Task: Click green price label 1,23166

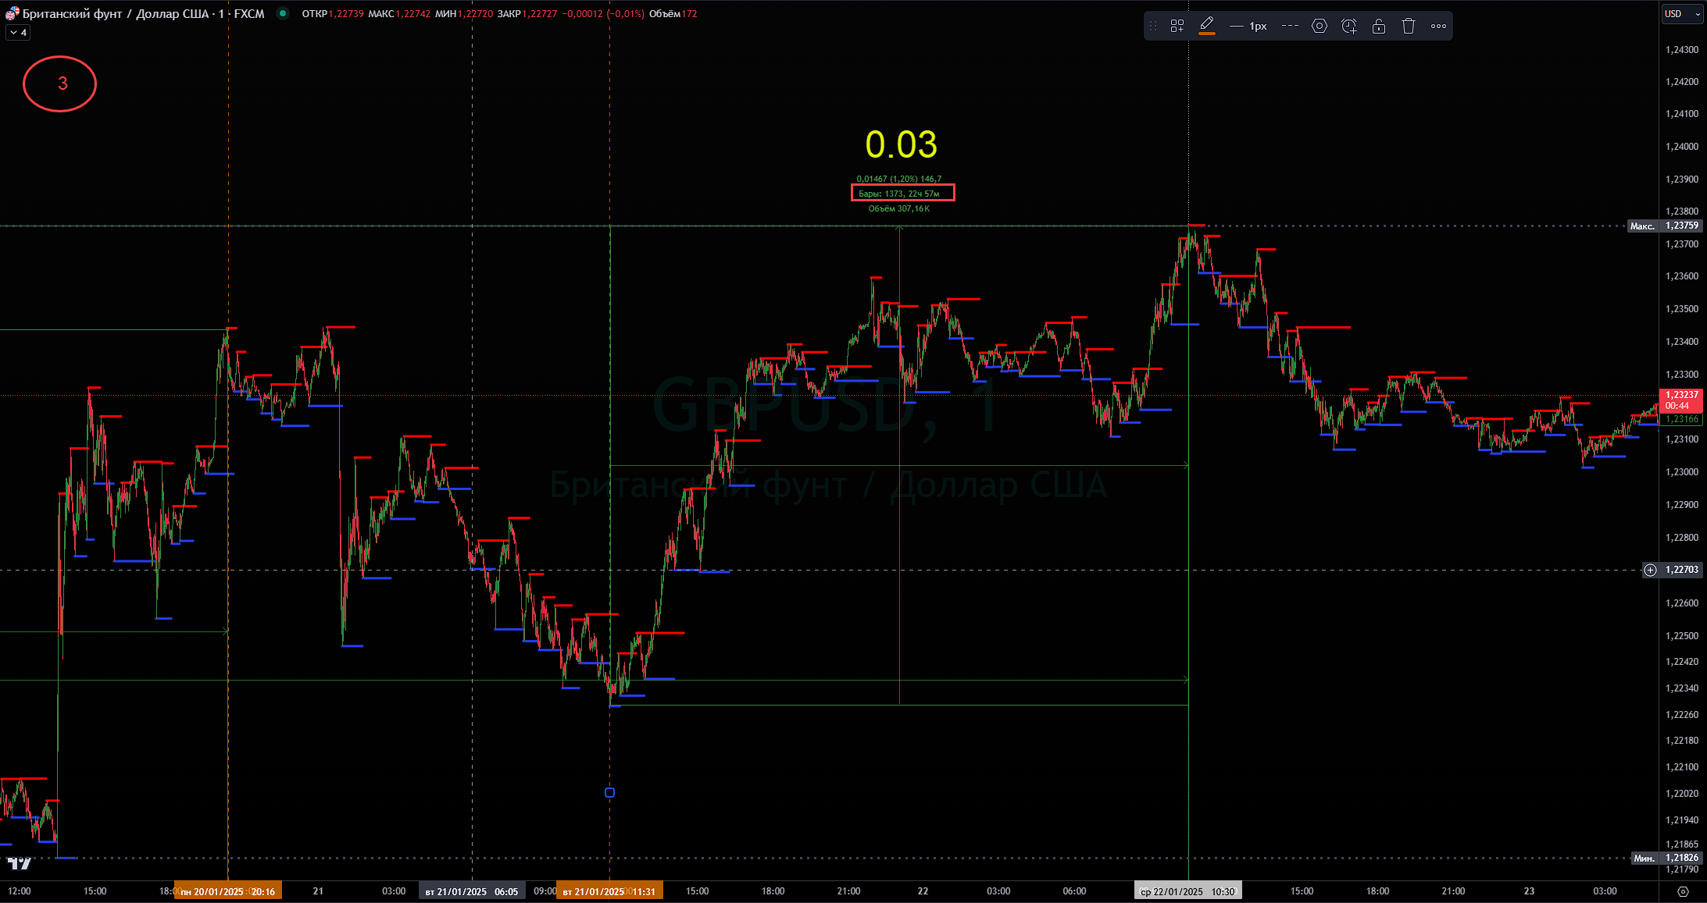Action: [1681, 419]
